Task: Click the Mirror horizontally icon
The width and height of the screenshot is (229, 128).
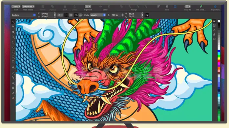Action: tap(101, 7)
